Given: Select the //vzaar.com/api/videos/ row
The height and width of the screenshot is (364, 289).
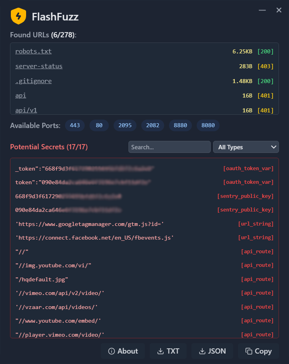Looking at the screenshot, I should (x=144, y=307).
